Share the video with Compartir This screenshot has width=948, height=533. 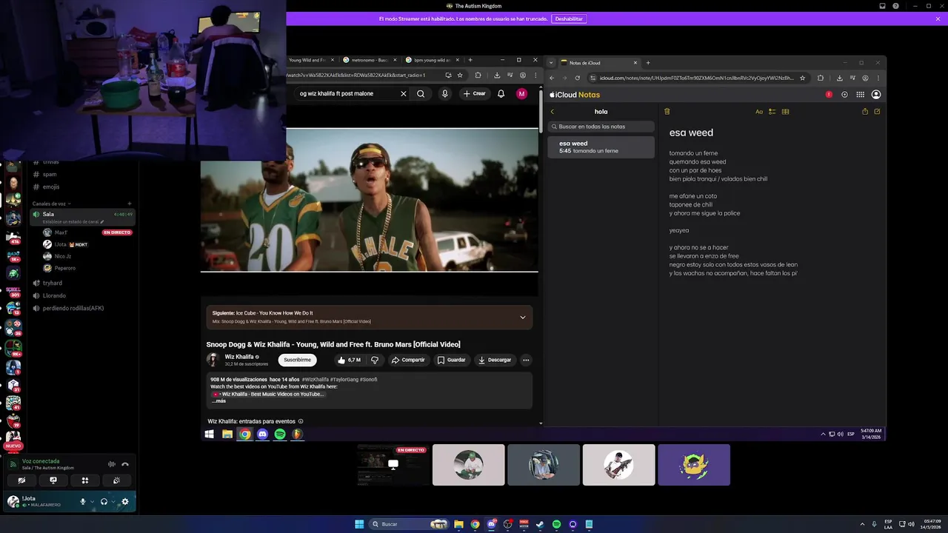pos(408,360)
